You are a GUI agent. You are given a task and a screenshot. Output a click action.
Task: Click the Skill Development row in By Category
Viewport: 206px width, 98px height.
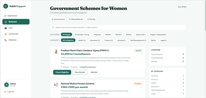(x=167, y=90)
